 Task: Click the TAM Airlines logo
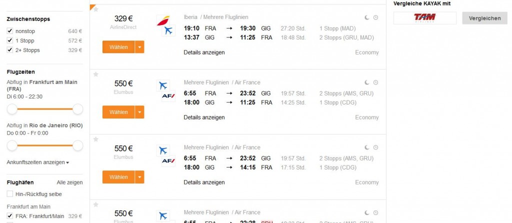tap(424, 18)
